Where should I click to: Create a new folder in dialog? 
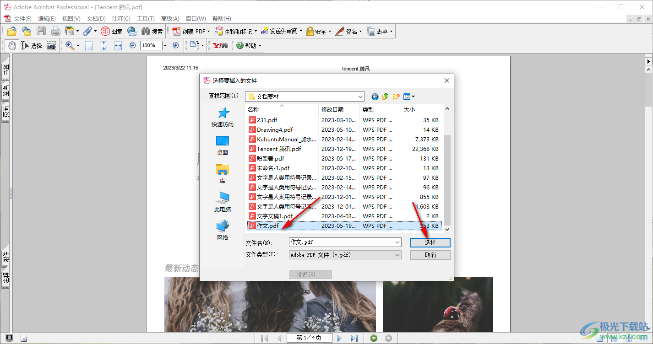click(396, 97)
